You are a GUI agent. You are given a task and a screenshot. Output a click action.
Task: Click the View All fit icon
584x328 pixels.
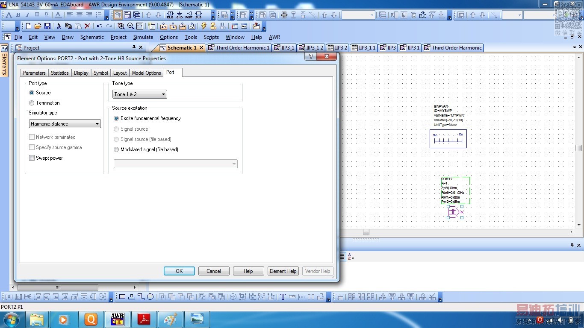click(140, 26)
